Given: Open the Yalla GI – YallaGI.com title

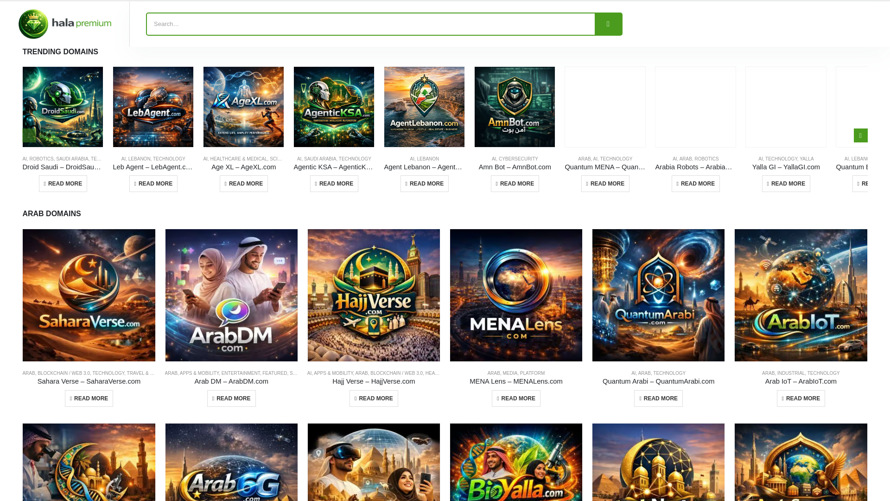Looking at the screenshot, I should tap(786, 167).
